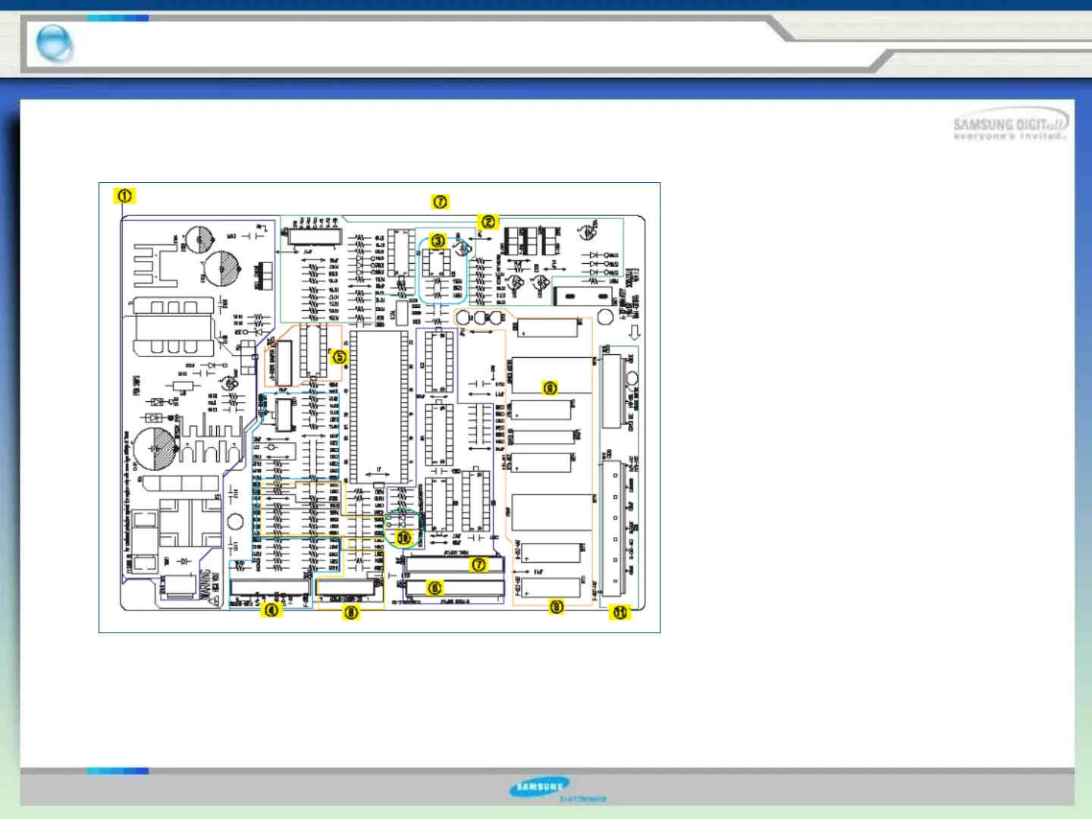The height and width of the screenshot is (819, 1092).
Task: Click the blue glossy orb in the slide header
Action: tap(55, 44)
